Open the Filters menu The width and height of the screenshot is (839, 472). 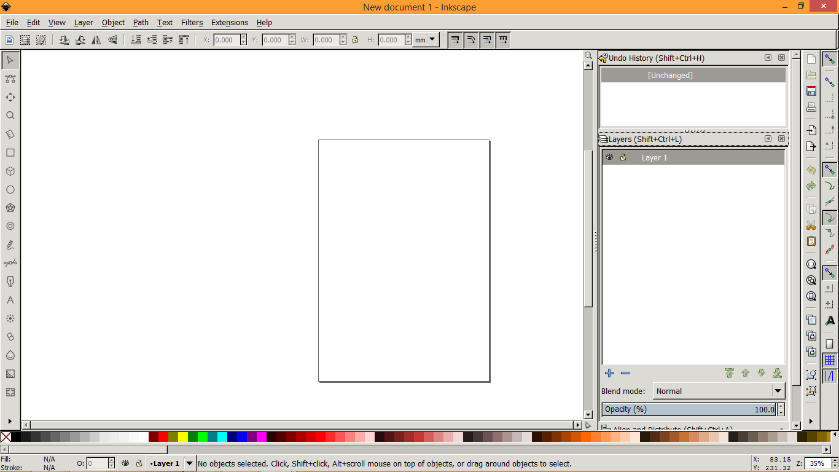tap(192, 23)
